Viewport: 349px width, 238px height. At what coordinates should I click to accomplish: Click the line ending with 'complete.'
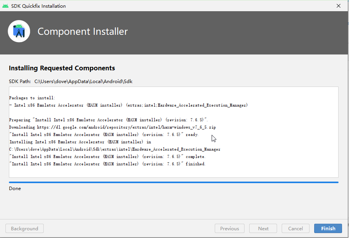107,156
